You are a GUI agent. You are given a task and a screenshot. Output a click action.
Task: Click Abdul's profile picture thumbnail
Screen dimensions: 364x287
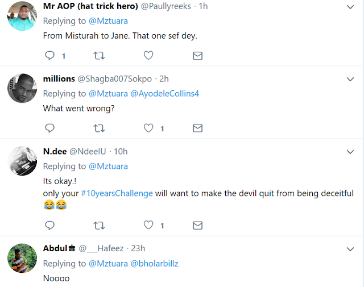click(23, 260)
